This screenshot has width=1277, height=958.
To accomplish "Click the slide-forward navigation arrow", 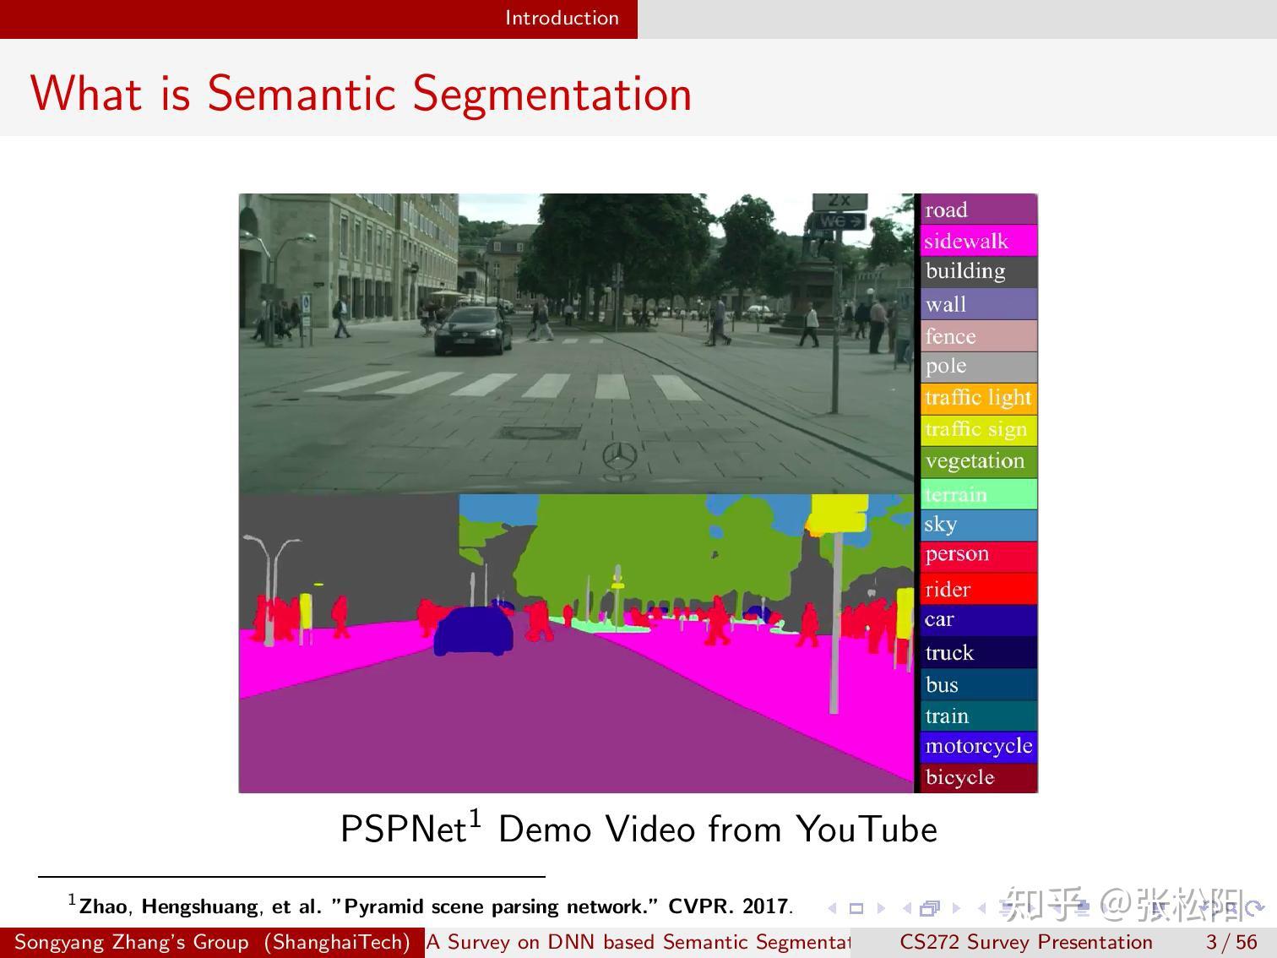I will (x=880, y=907).
